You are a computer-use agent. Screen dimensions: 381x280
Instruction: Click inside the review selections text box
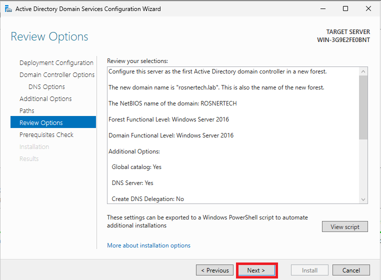(x=233, y=135)
